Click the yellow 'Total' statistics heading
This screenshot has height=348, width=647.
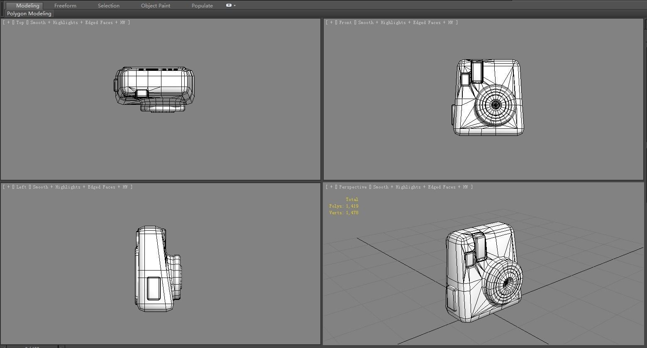pyautogui.click(x=352, y=199)
